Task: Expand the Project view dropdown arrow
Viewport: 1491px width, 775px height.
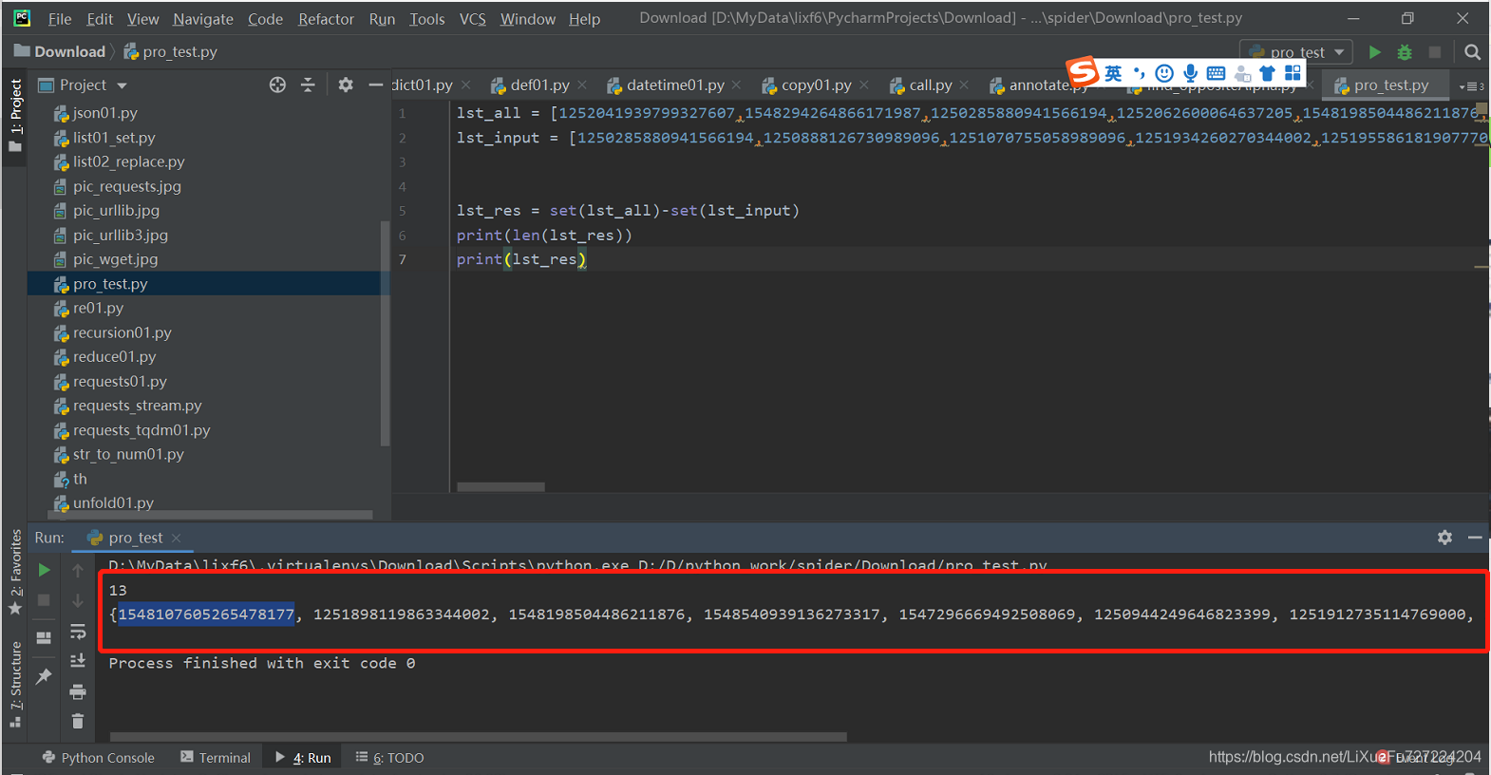Action: (x=122, y=85)
